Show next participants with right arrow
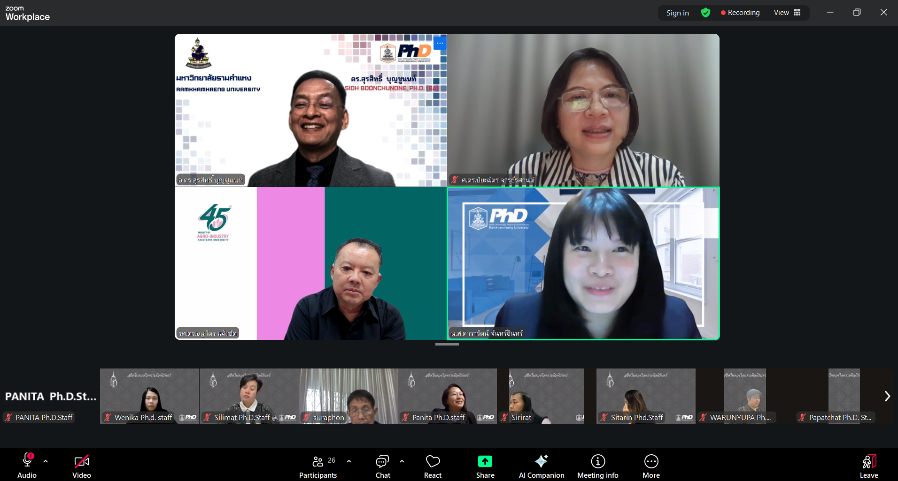The width and height of the screenshot is (898, 481). [887, 396]
